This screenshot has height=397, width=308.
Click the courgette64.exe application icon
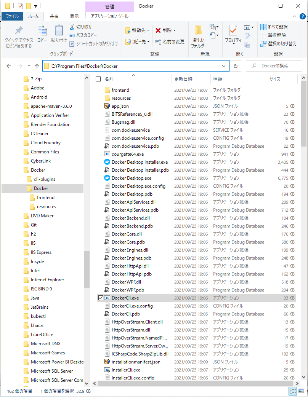click(107, 154)
